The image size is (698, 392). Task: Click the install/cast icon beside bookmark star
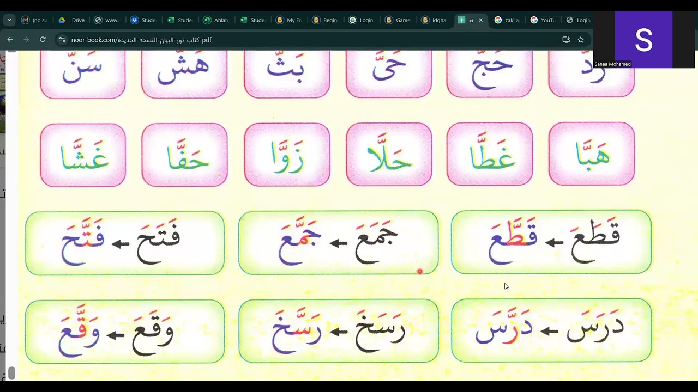point(566,40)
